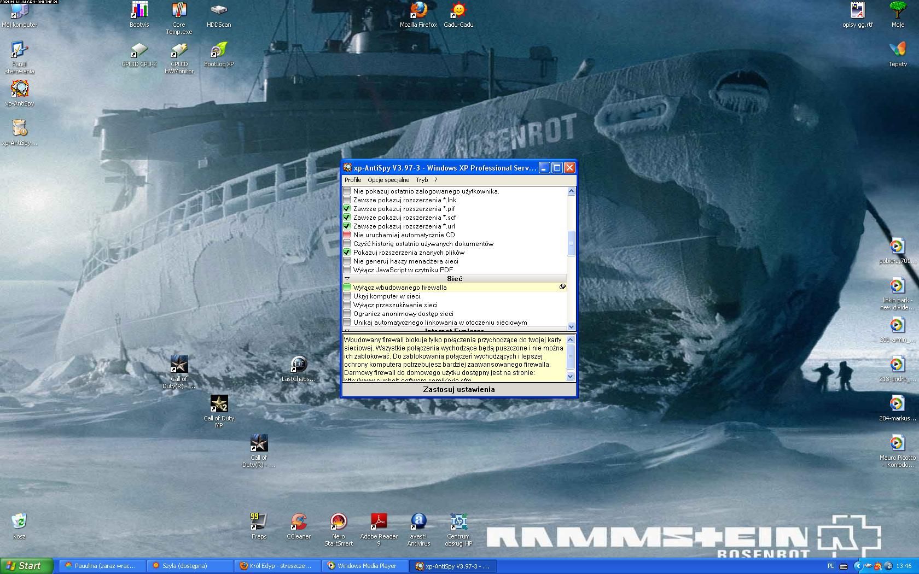Open the CPUID CPU-Z shortcut
919x574 pixels.
click(139, 54)
